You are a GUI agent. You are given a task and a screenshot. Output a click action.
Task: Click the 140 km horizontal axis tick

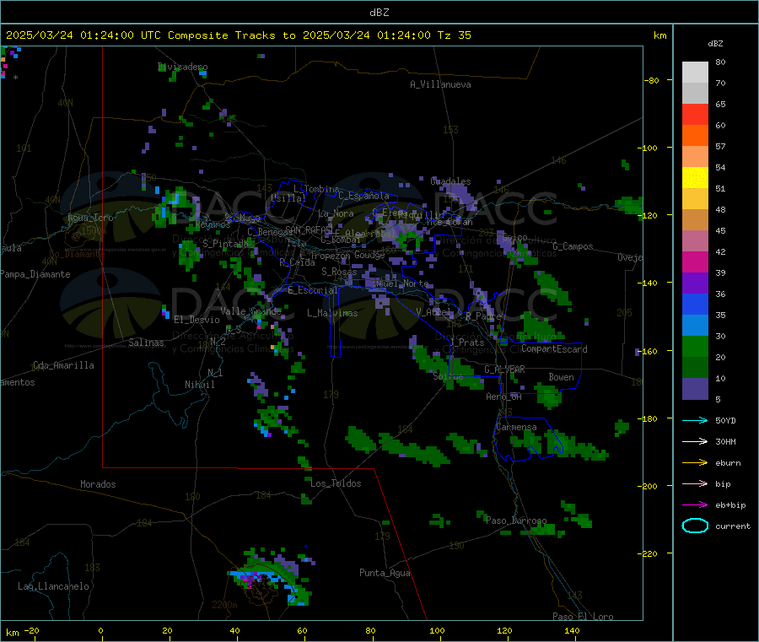click(x=572, y=630)
